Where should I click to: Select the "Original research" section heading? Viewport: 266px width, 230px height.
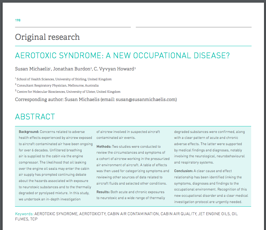47,37
